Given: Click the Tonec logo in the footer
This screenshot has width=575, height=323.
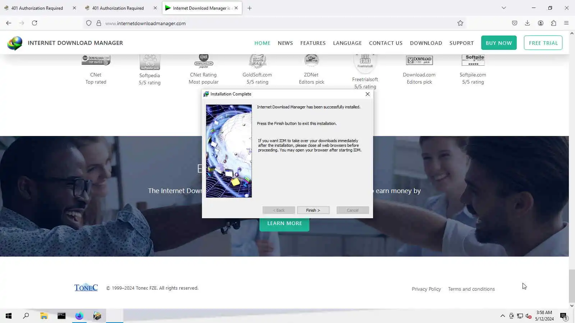Looking at the screenshot, I should (86, 287).
